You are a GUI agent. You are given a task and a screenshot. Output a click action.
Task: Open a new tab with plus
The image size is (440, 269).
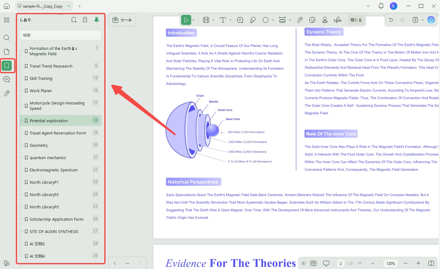pos(79,6)
